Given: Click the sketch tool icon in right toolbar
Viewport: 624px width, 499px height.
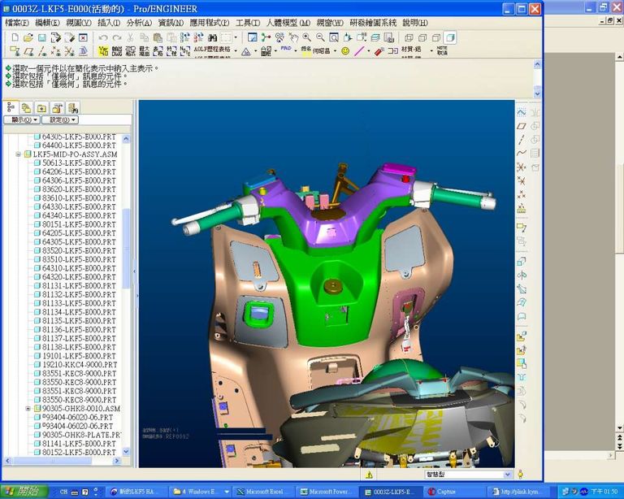Looking at the screenshot, I should (522, 112).
